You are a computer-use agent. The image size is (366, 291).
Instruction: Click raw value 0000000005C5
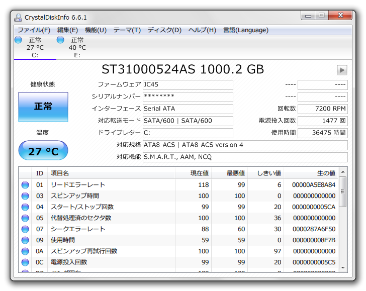coord(314,262)
